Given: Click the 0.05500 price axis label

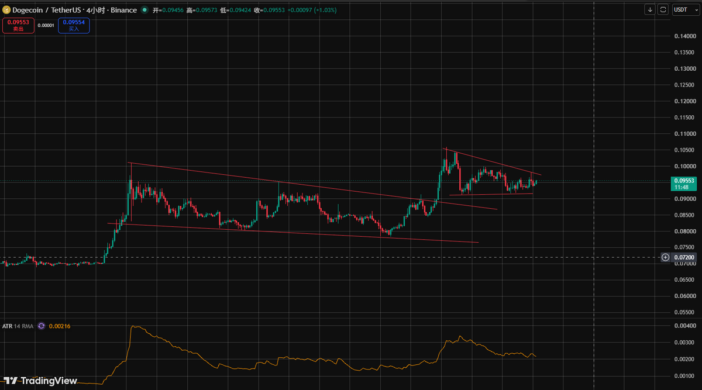Looking at the screenshot, I should click(684, 313).
